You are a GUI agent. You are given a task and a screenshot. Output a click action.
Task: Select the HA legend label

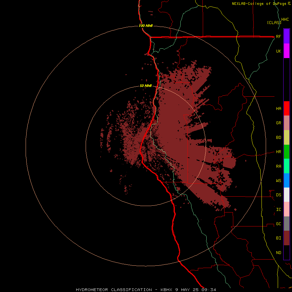(x=278, y=109)
